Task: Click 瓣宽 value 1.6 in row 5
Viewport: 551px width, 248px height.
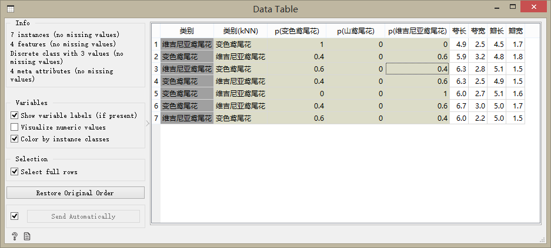Action: [516, 94]
